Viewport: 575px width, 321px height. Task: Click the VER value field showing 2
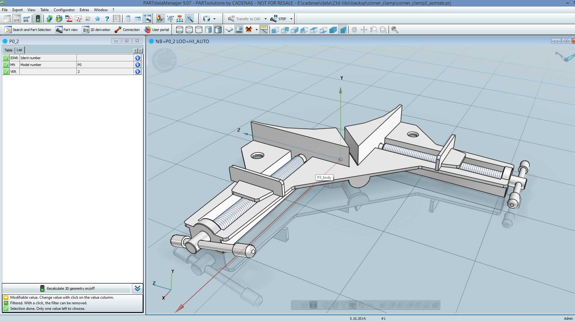(105, 72)
